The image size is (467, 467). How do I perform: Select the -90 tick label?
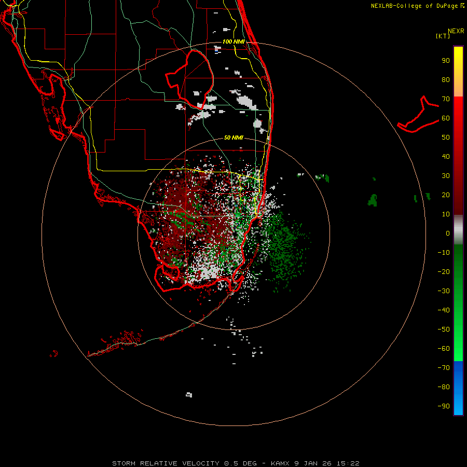click(444, 406)
